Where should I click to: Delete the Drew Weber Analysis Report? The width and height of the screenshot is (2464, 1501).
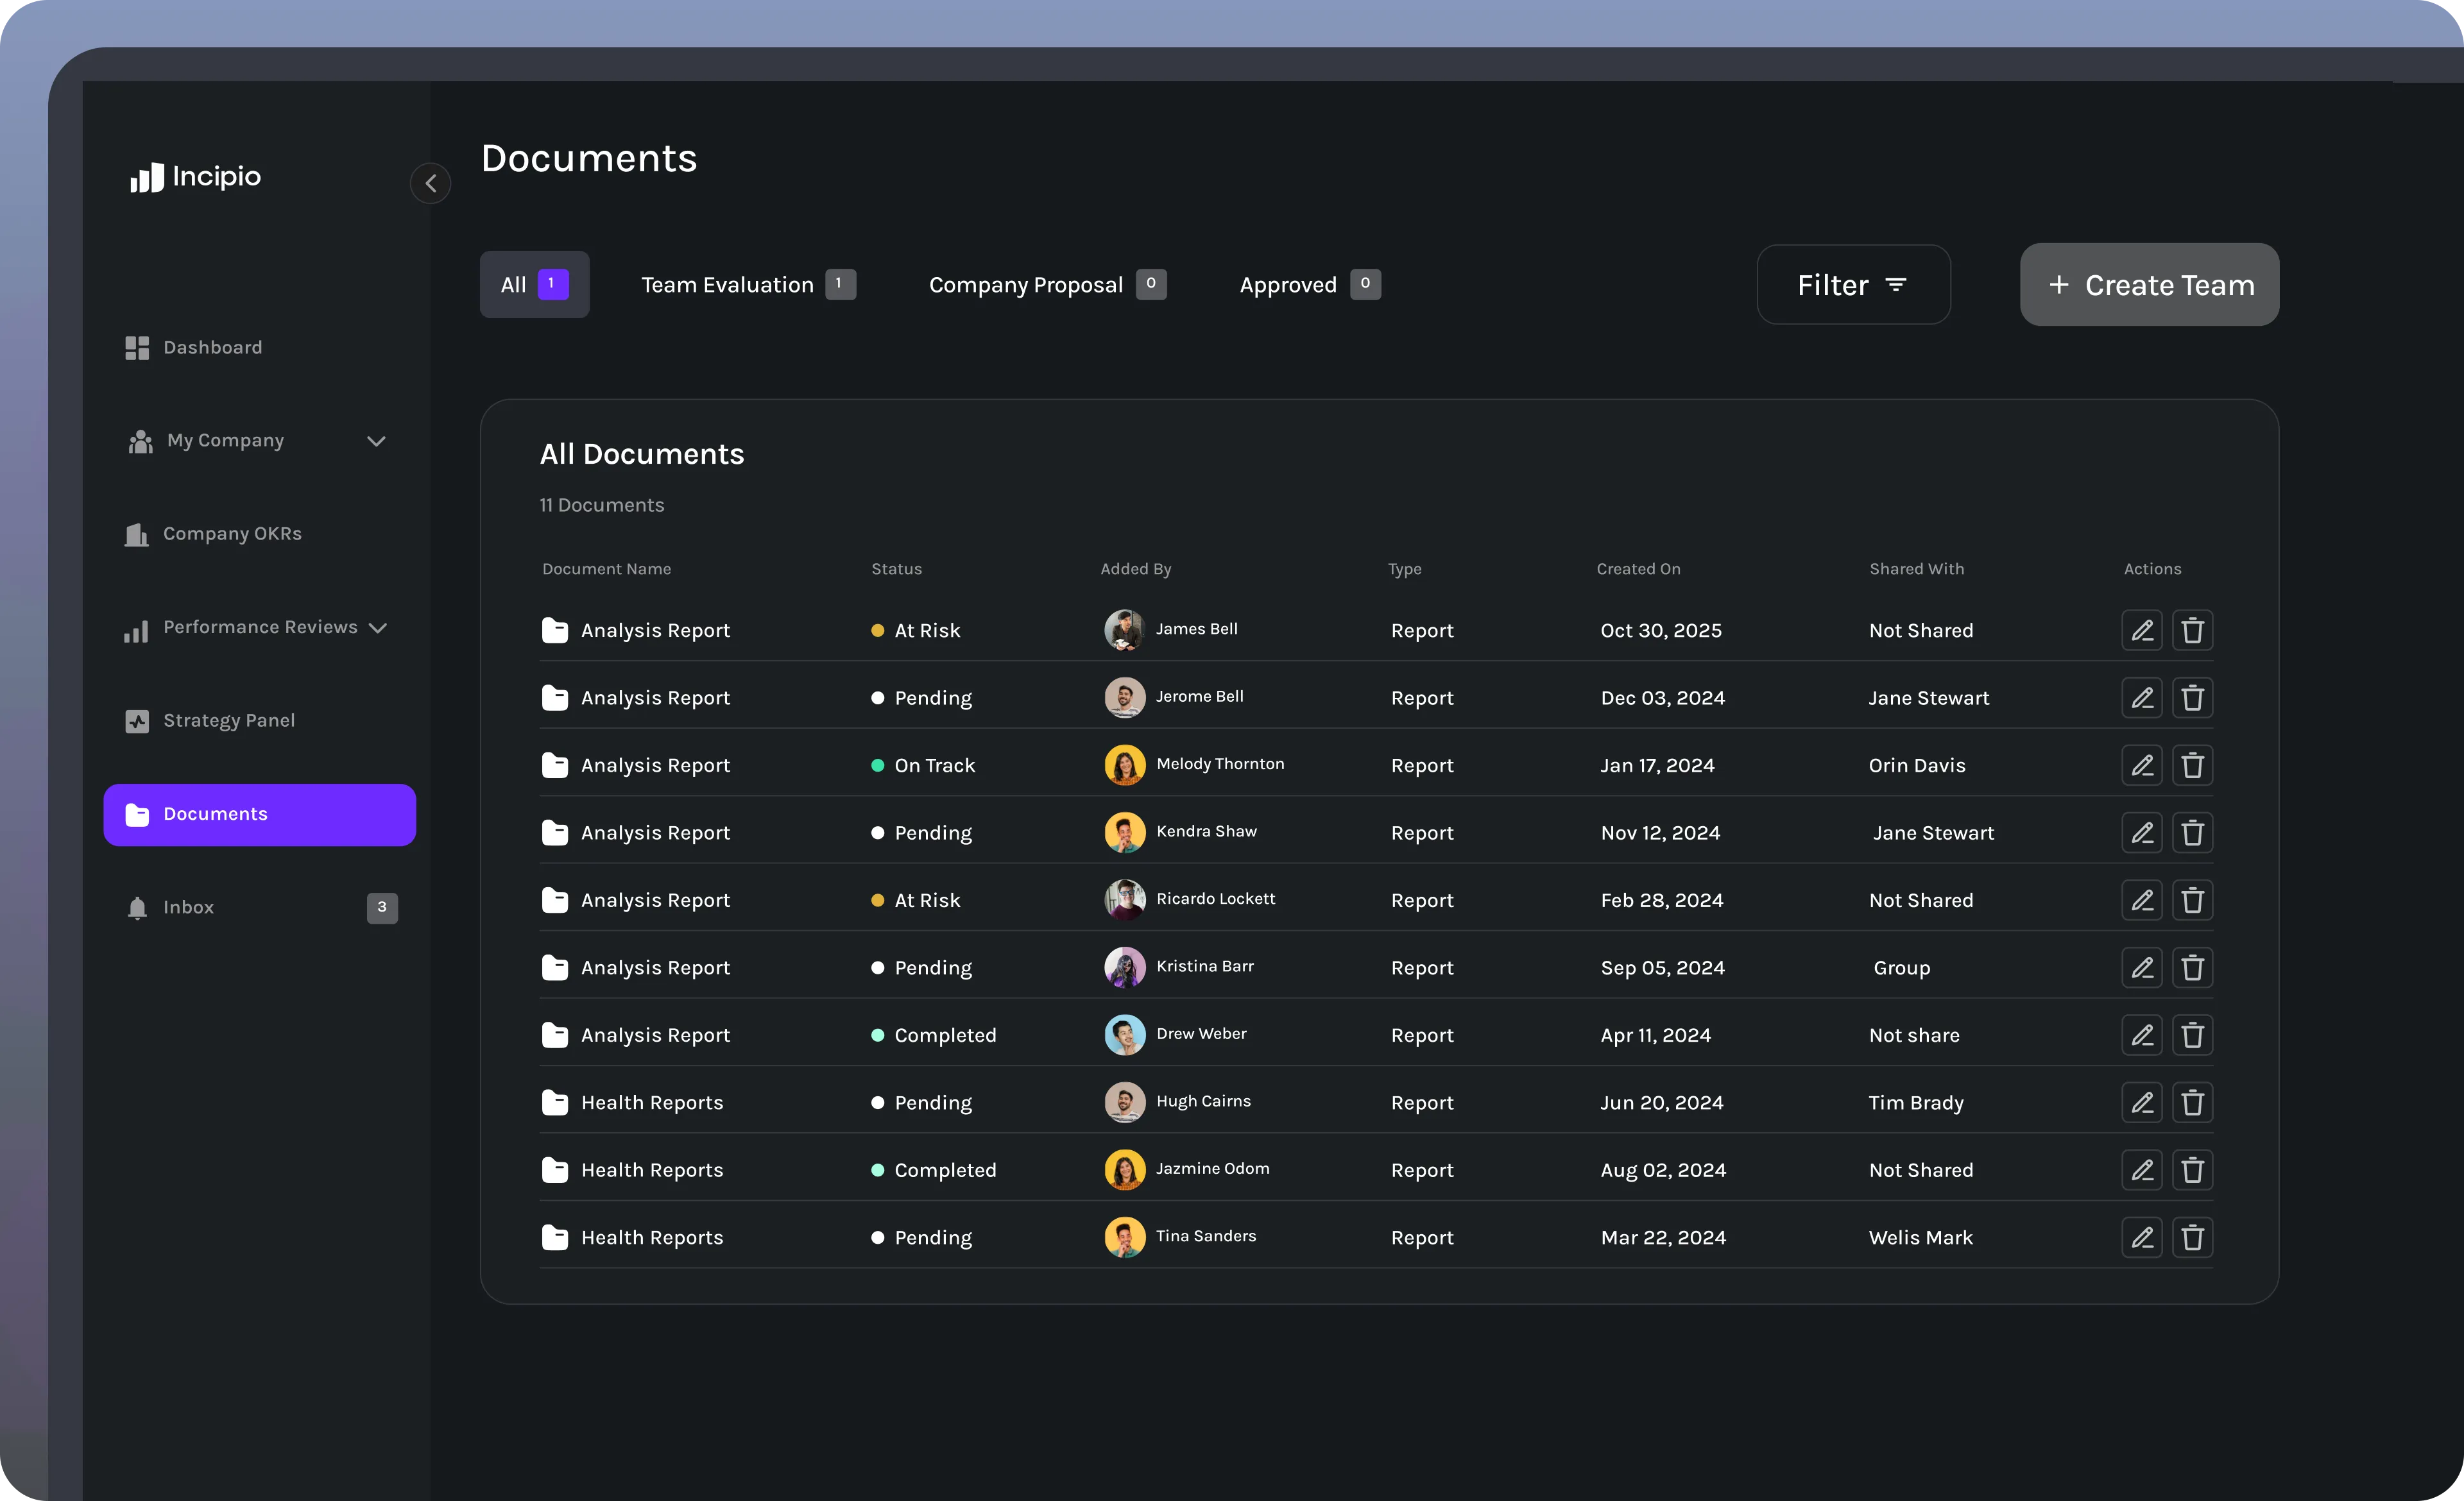[x=2192, y=1035]
